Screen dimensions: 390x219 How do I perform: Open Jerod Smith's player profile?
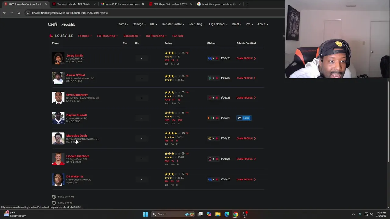(x=75, y=56)
